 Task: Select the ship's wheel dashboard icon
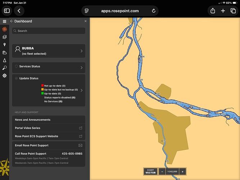click(x=4, y=29)
